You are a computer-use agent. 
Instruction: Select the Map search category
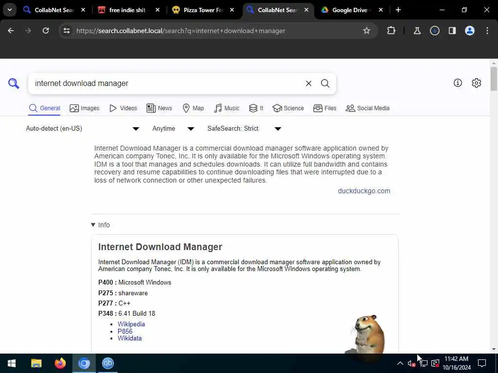(193, 108)
